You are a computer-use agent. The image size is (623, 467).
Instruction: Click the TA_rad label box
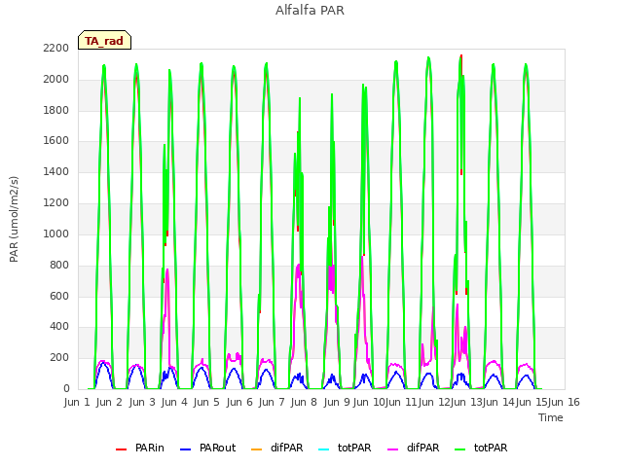(x=104, y=40)
